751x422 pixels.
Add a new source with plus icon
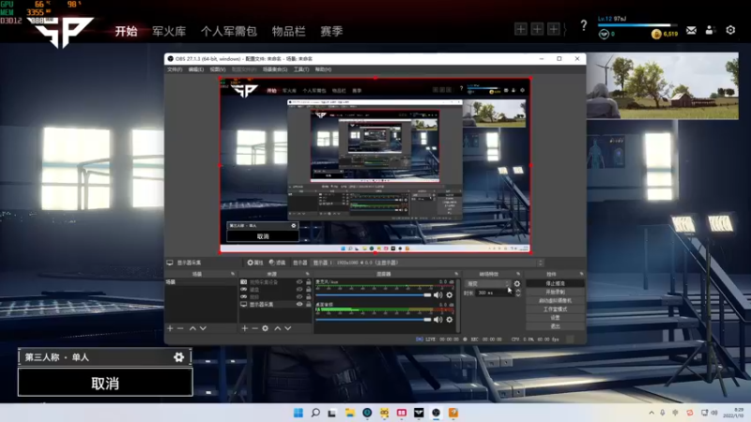click(245, 328)
